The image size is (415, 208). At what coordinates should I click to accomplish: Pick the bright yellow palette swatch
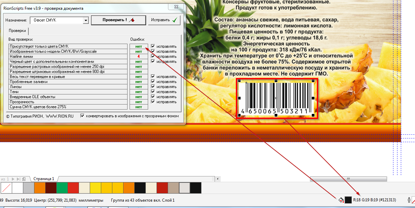pos(96,188)
